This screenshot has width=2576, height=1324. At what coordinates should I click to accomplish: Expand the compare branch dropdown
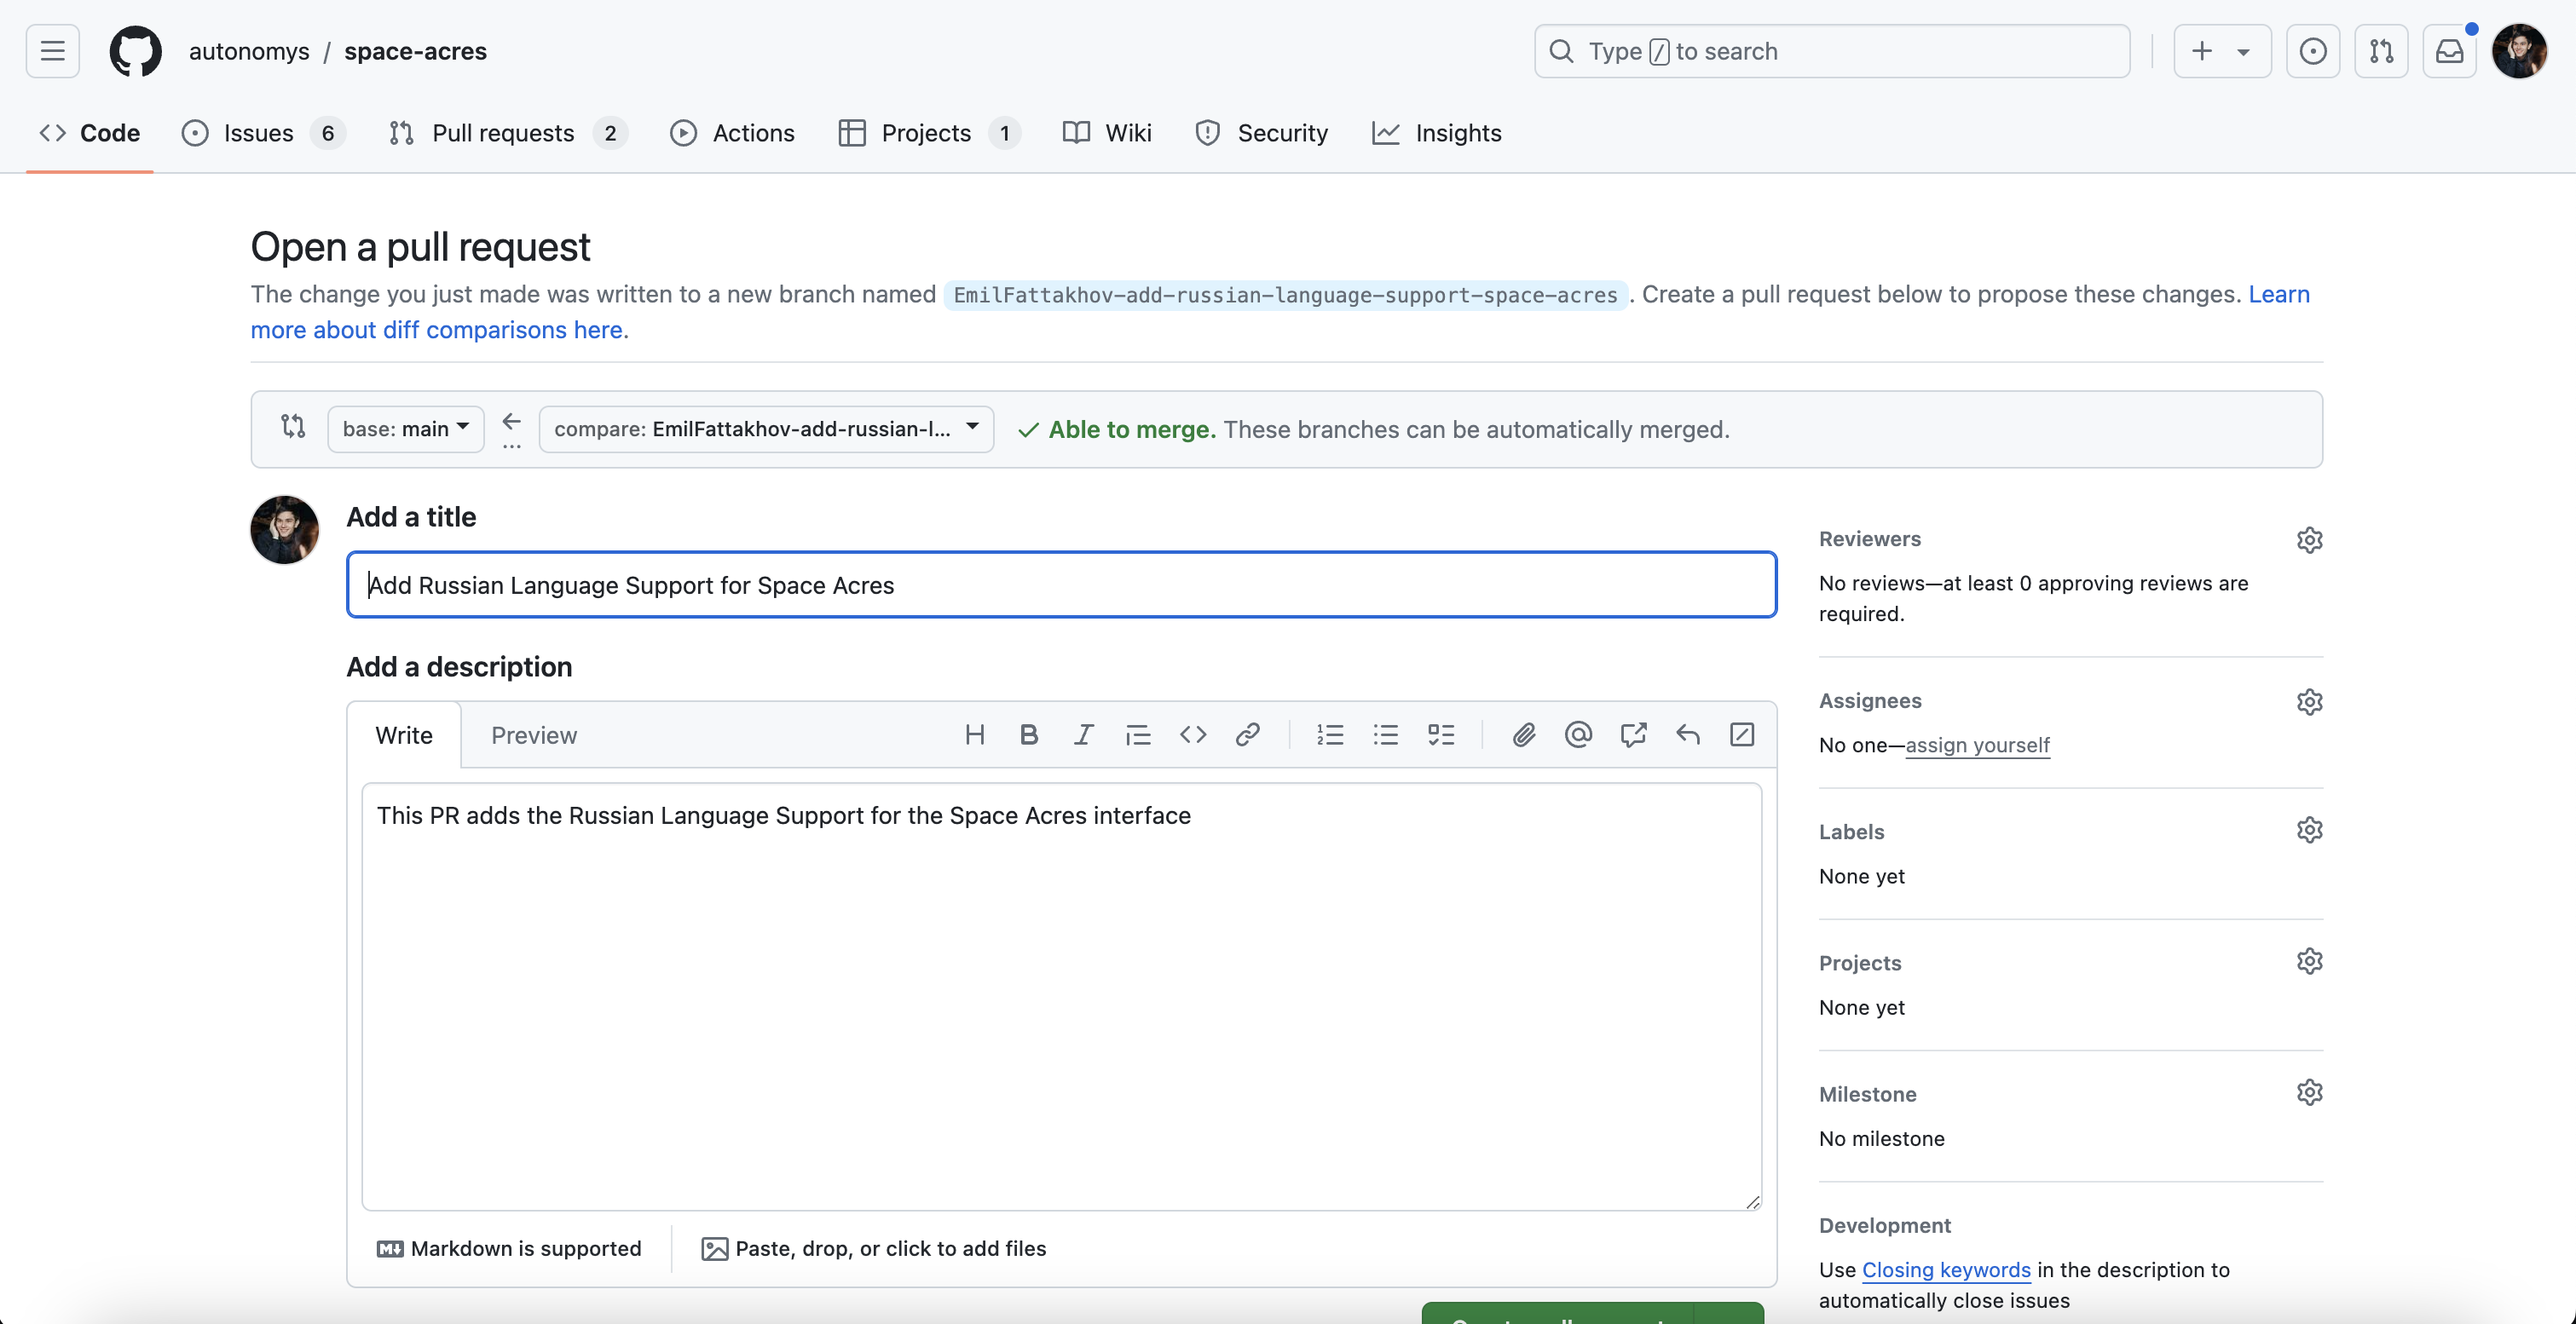point(765,429)
